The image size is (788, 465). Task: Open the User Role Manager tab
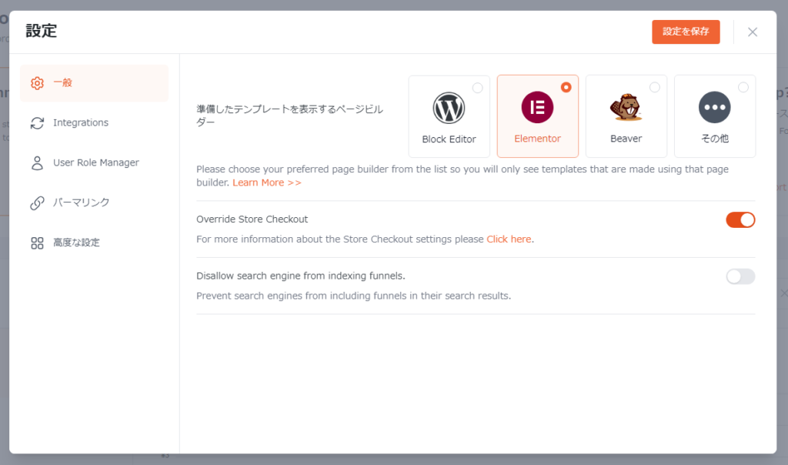[x=94, y=163]
